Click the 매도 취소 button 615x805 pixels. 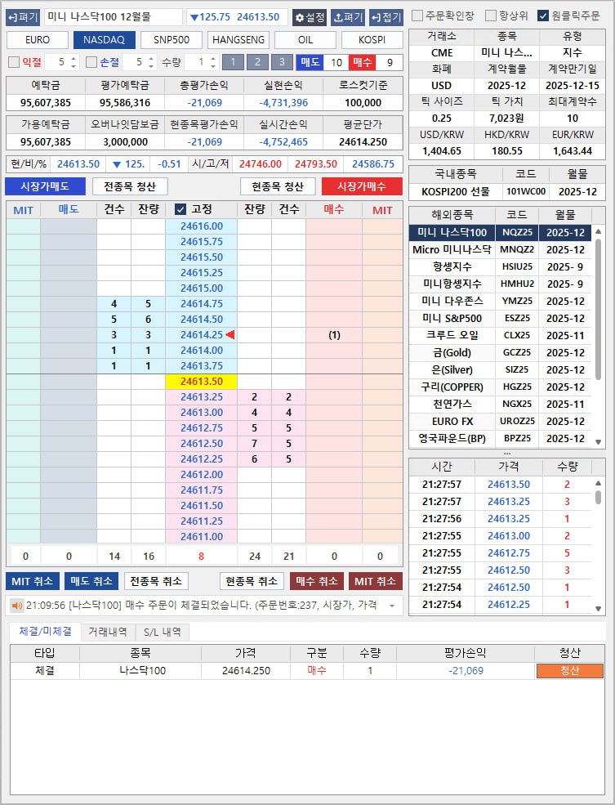click(91, 581)
